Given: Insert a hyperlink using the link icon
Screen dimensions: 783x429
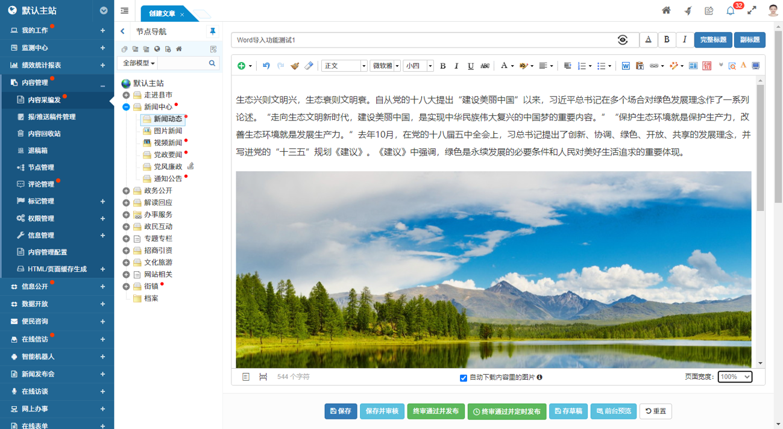Looking at the screenshot, I should tap(655, 66).
